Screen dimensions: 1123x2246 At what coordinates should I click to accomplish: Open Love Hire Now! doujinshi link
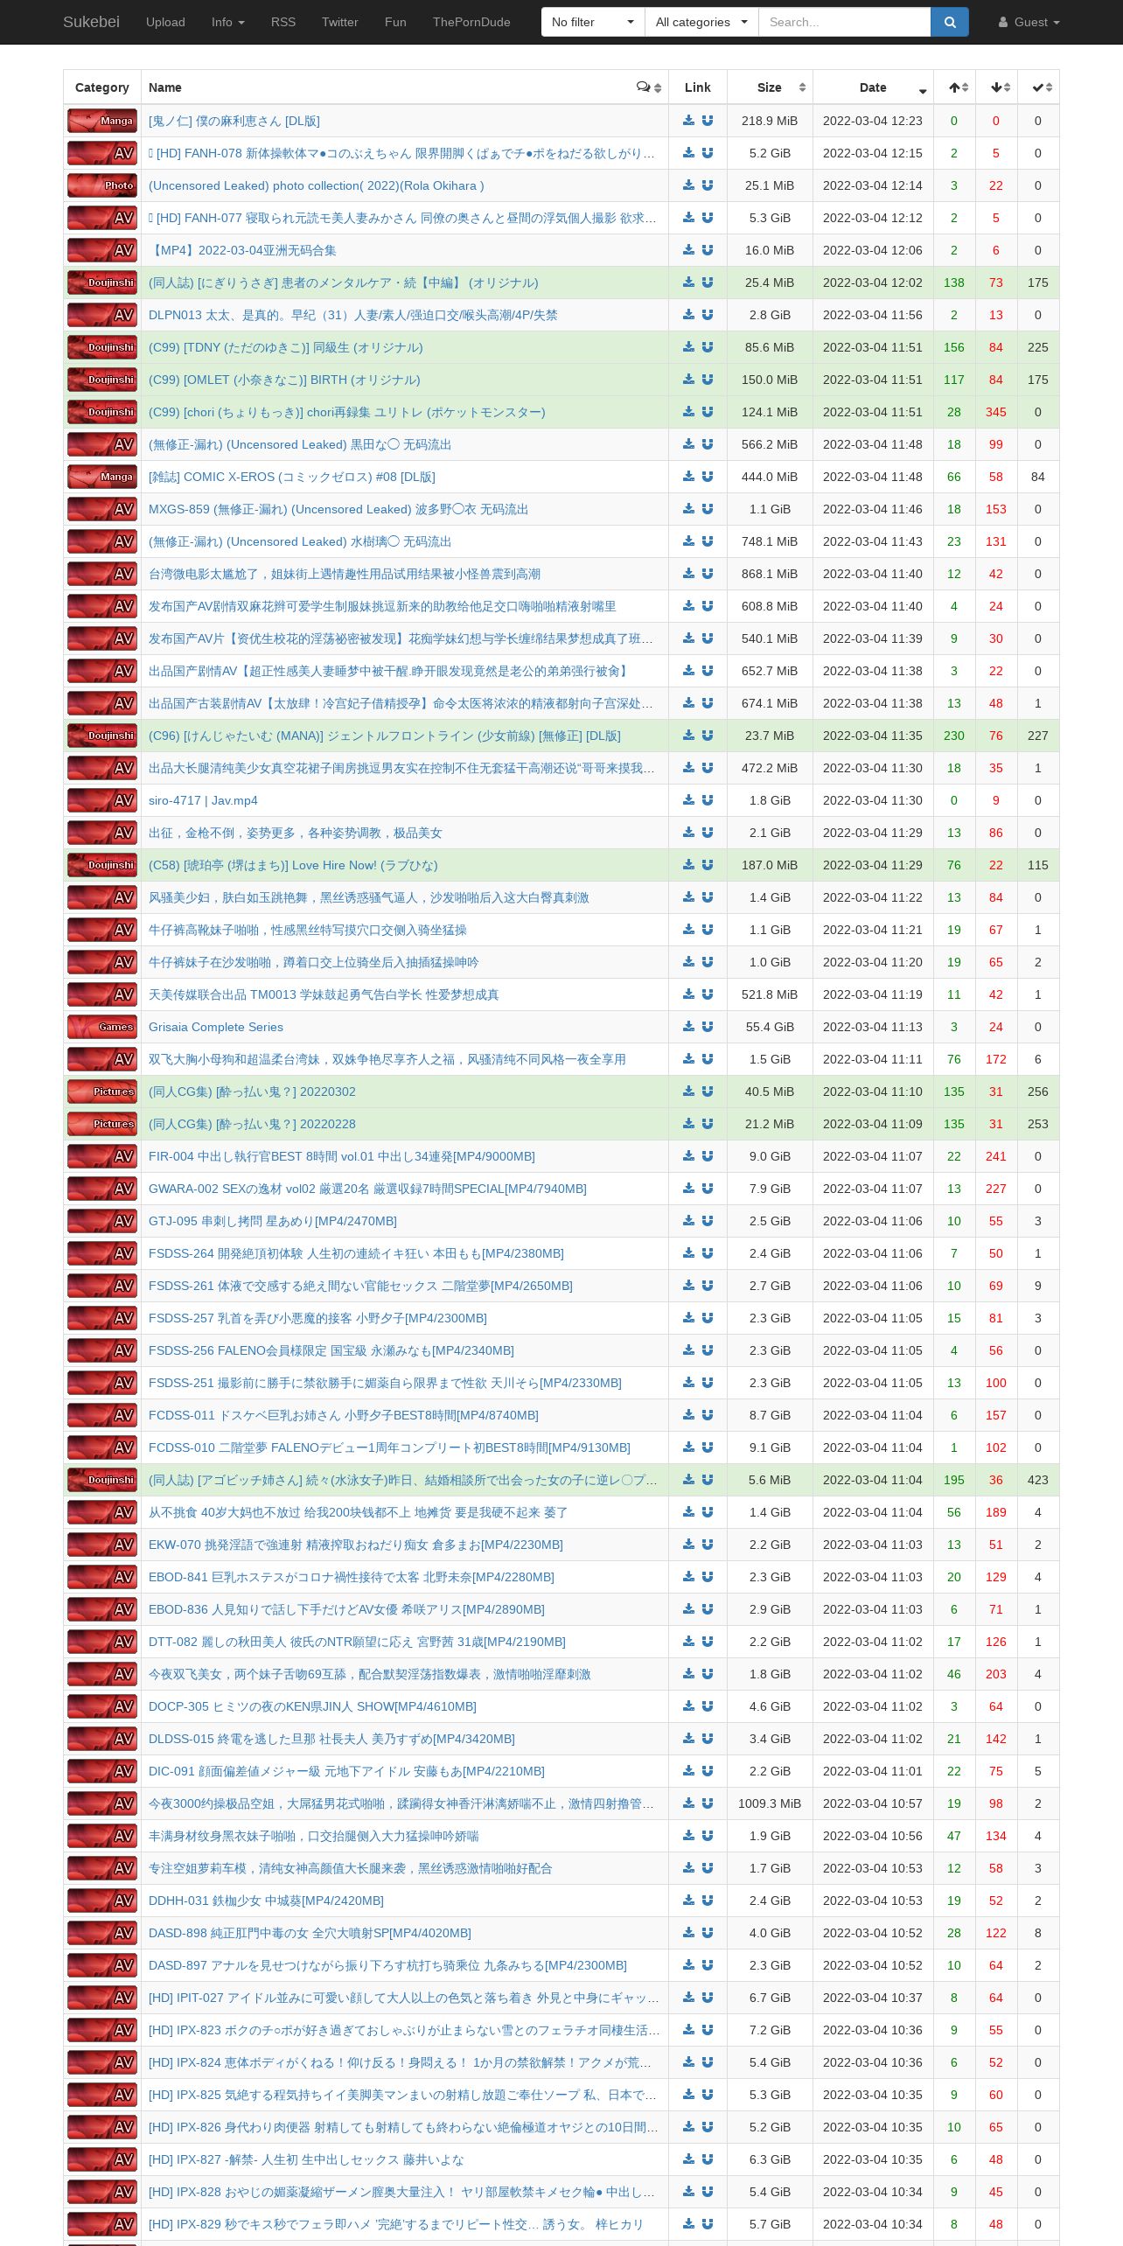(x=293, y=865)
